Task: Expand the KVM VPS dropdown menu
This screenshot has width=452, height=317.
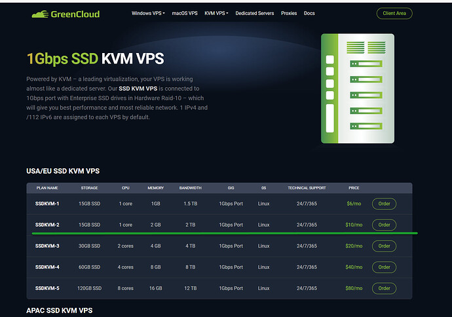Action: pyautogui.click(x=216, y=13)
